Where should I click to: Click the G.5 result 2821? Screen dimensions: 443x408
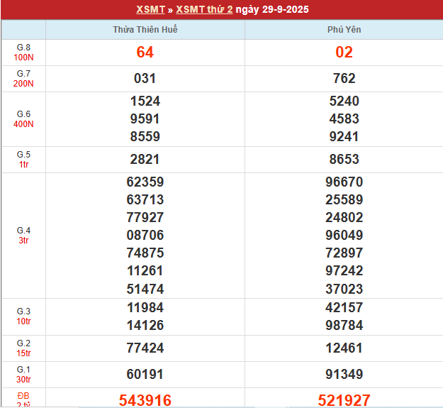pyautogui.click(x=145, y=160)
